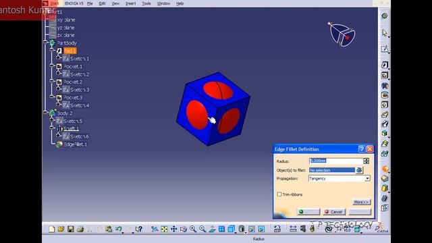
Task: Select EdgeFillet.1 in the specification tree
Action: point(75,144)
